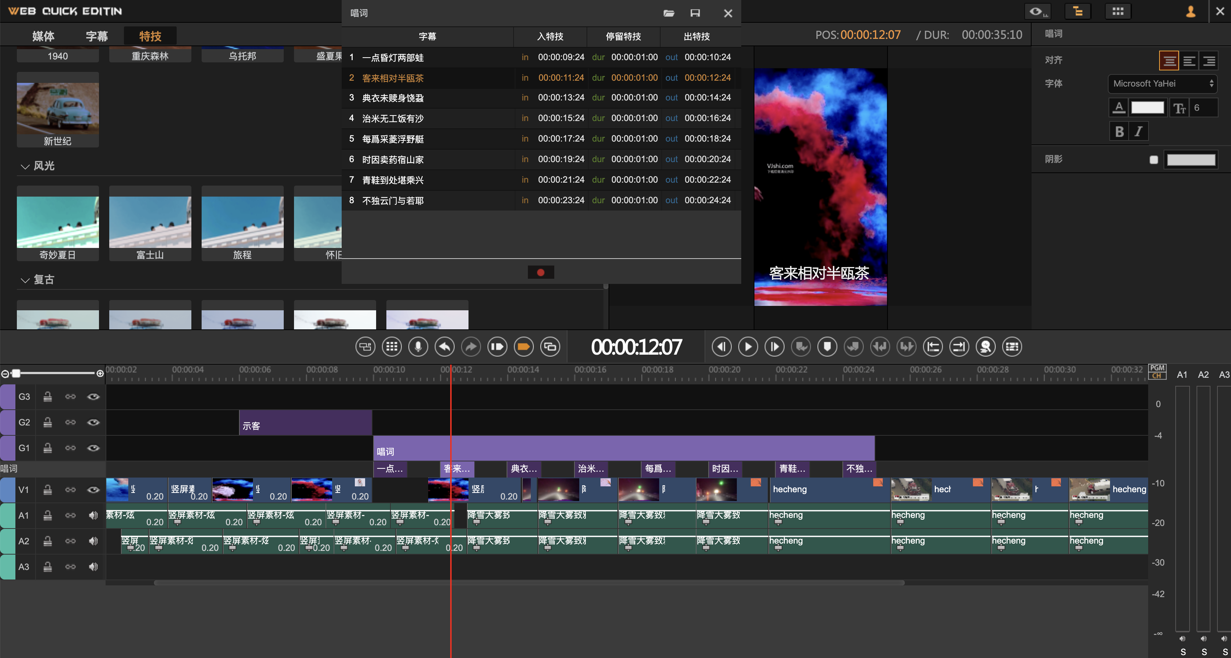Click the red record button below lyrics list
1231x658 pixels.
540,273
